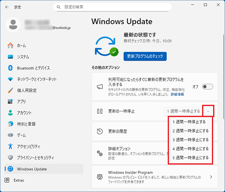Select 3 週間一時停止にする option
The image size is (225, 192).
190,140
